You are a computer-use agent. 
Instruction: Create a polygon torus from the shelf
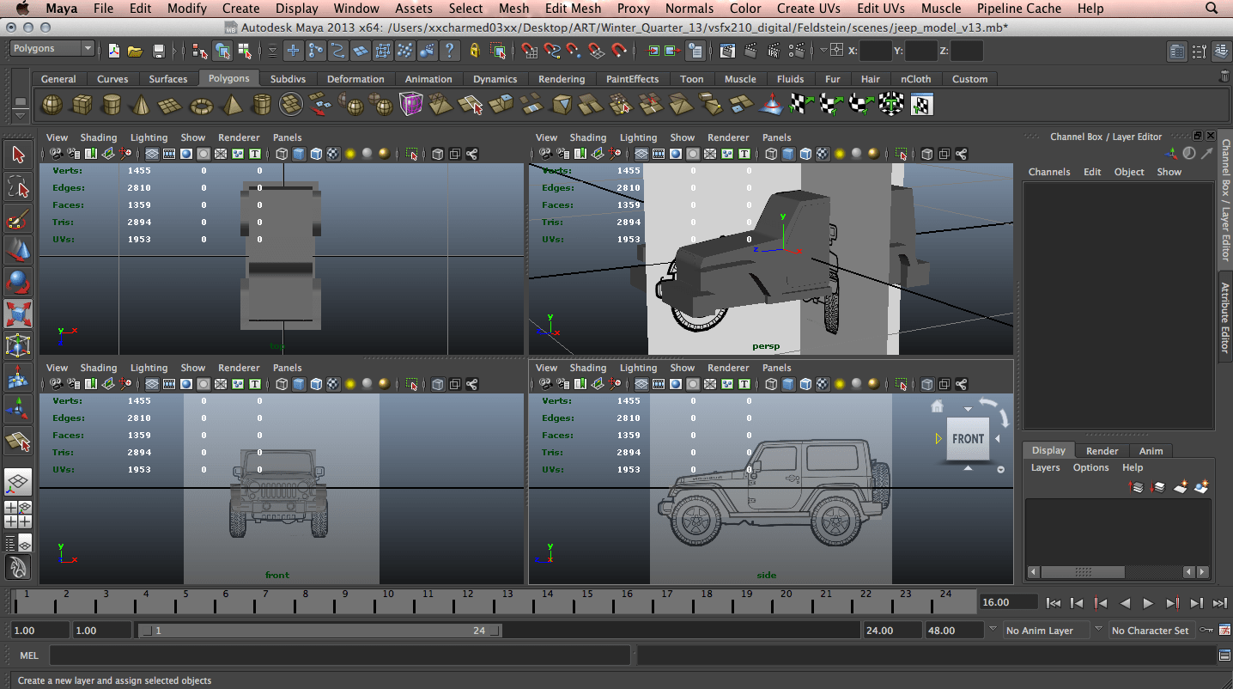(x=201, y=105)
